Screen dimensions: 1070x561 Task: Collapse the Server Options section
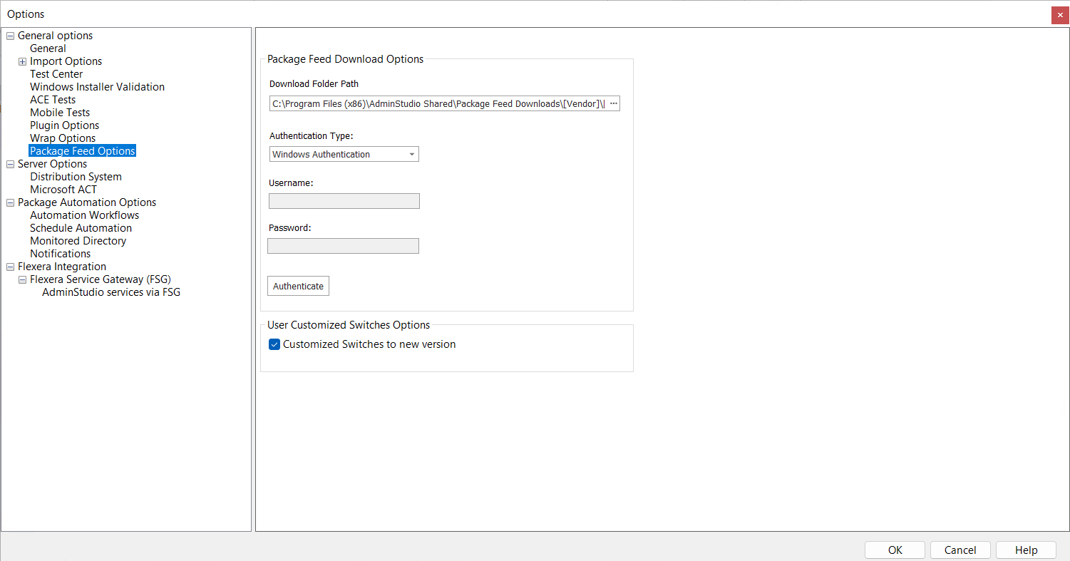(x=10, y=163)
